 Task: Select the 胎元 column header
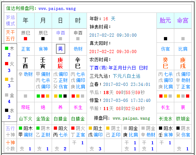[x=165, y=20]
